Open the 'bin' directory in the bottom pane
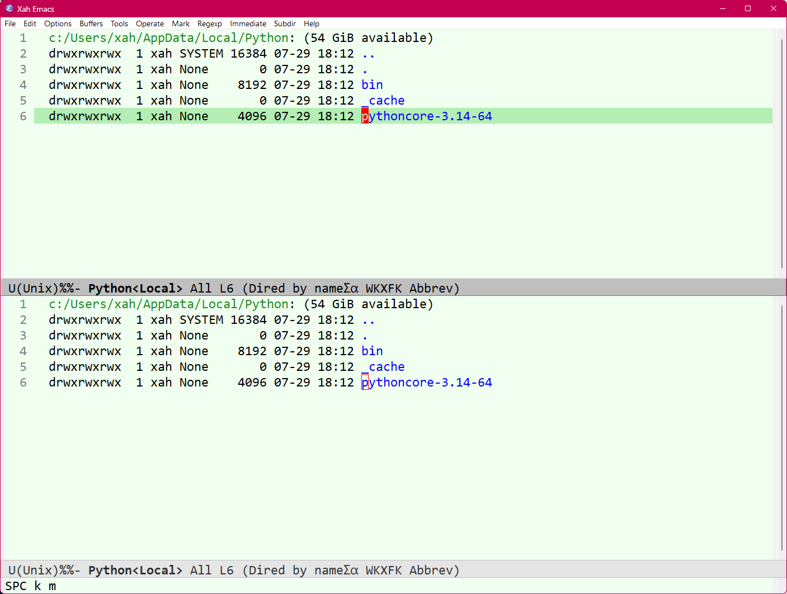The width and height of the screenshot is (787, 594). point(372,351)
